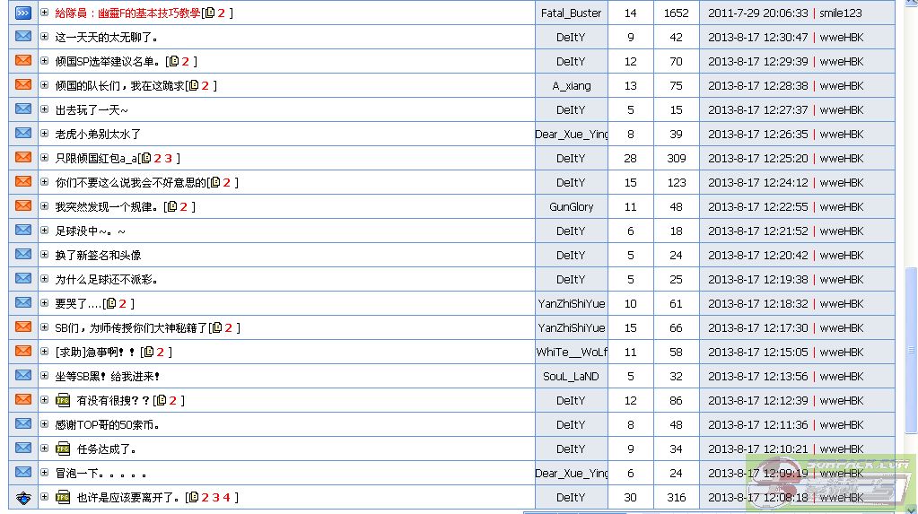Click the JPG icon next to '任务达成了'
Image resolution: width=918 pixels, height=514 pixels.
(63, 449)
